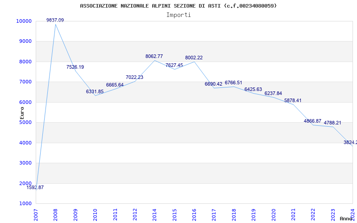The width and height of the screenshot is (357, 223).
Task: Click the 2007 x-axis year label
Action: point(36,215)
